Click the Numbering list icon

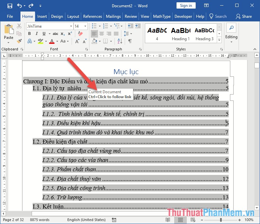(106, 26)
